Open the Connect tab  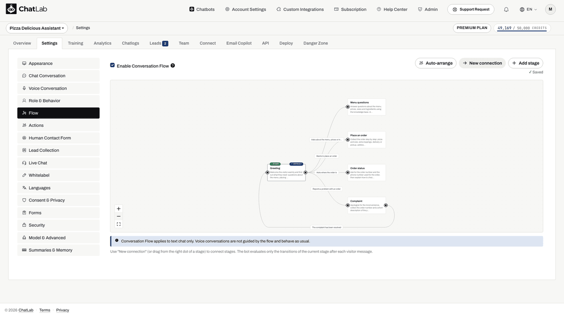[x=208, y=43]
